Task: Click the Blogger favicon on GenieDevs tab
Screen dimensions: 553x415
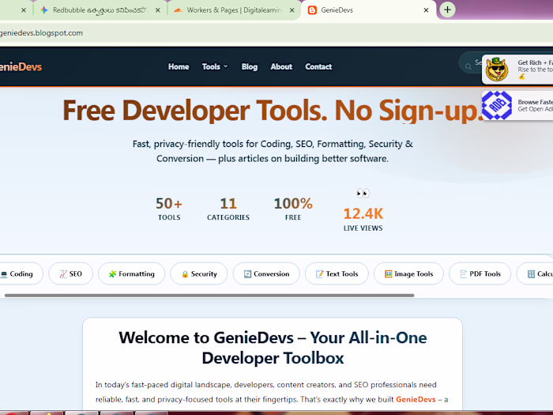Action: 312,10
